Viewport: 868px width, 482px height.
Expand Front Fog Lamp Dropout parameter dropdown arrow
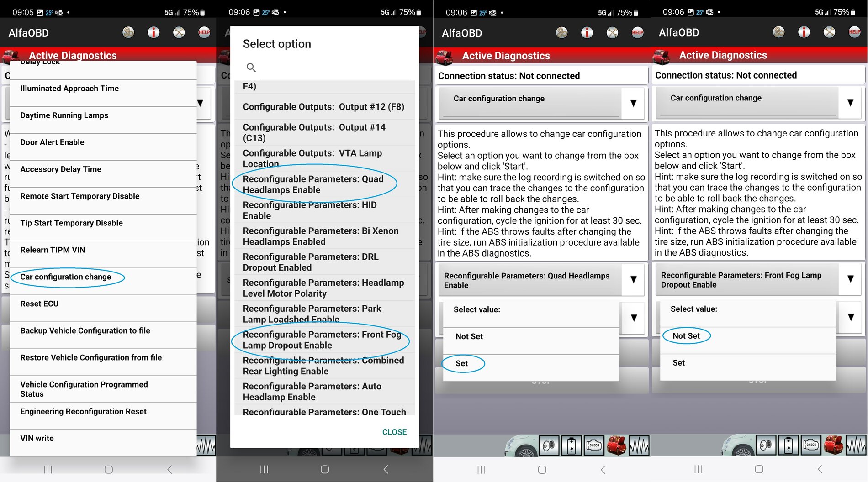(x=850, y=279)
